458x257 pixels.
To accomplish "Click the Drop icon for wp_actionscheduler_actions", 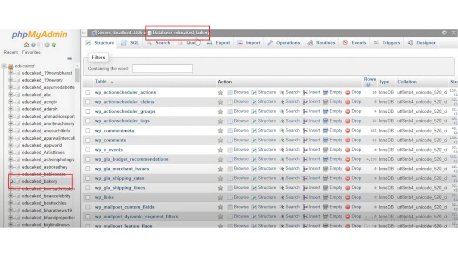I will pyautogui.click(x=348, y=92).
